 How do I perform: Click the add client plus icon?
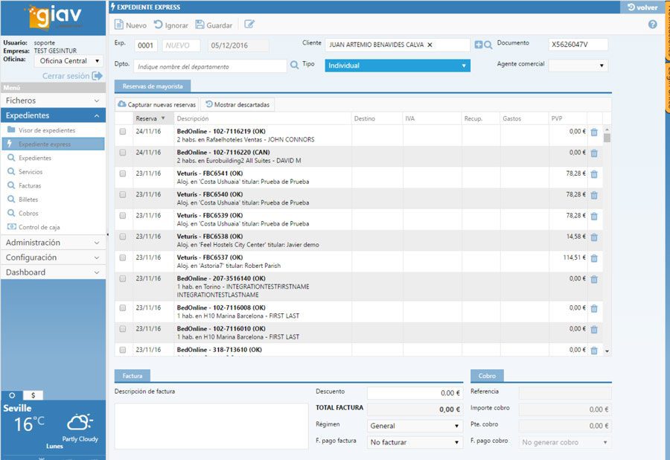click(479, 45)
